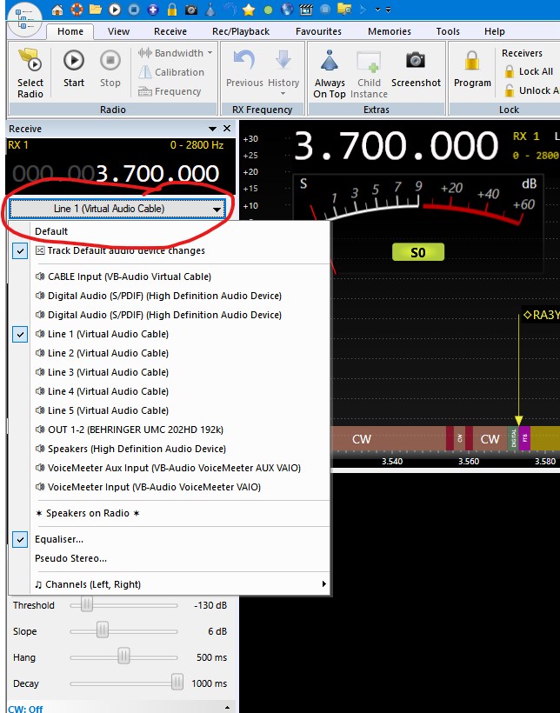The image size is (560, 713).
Task: Click the Start radio button in ribbon
Action: click(x=74, y=69)
